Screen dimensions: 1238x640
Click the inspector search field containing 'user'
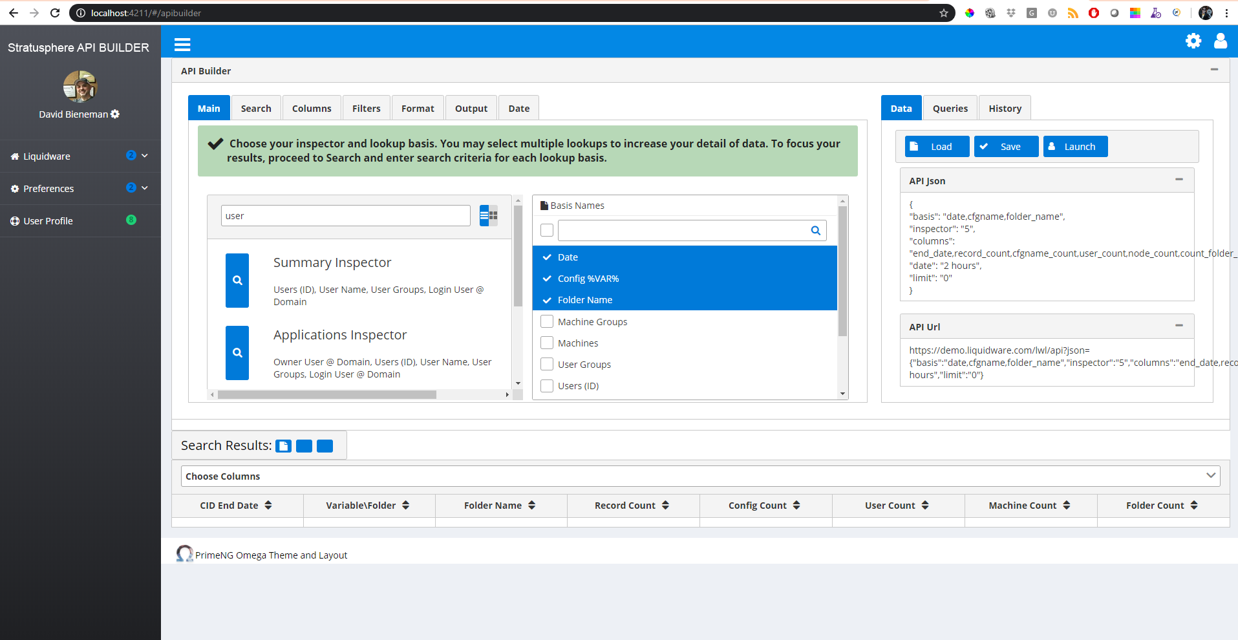coord(345,215)
